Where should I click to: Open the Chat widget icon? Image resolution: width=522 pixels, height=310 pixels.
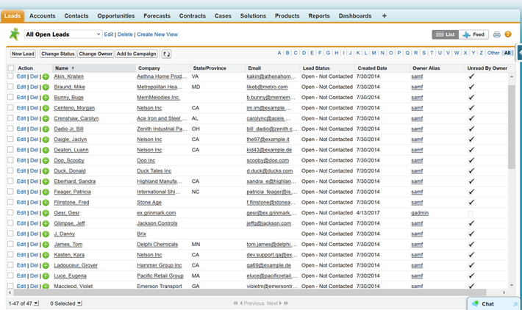[x=476, y=303]
